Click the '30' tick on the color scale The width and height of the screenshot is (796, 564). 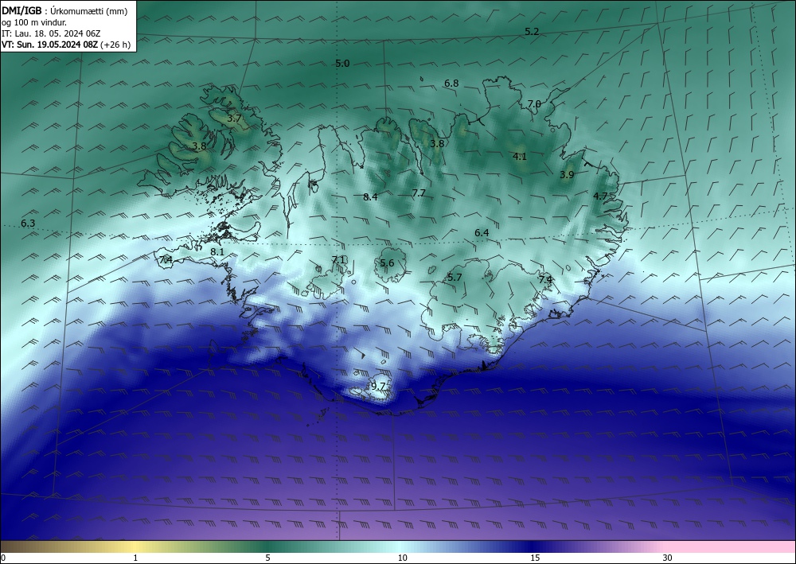(667, 558)
